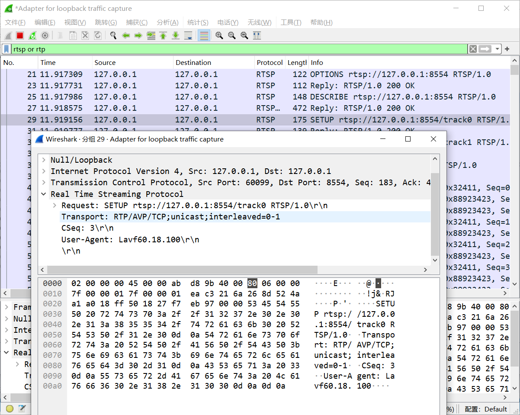520x415 pixels.
Task: Expand Transmission Control Protocol in dialog
Action: click(44, 183)
